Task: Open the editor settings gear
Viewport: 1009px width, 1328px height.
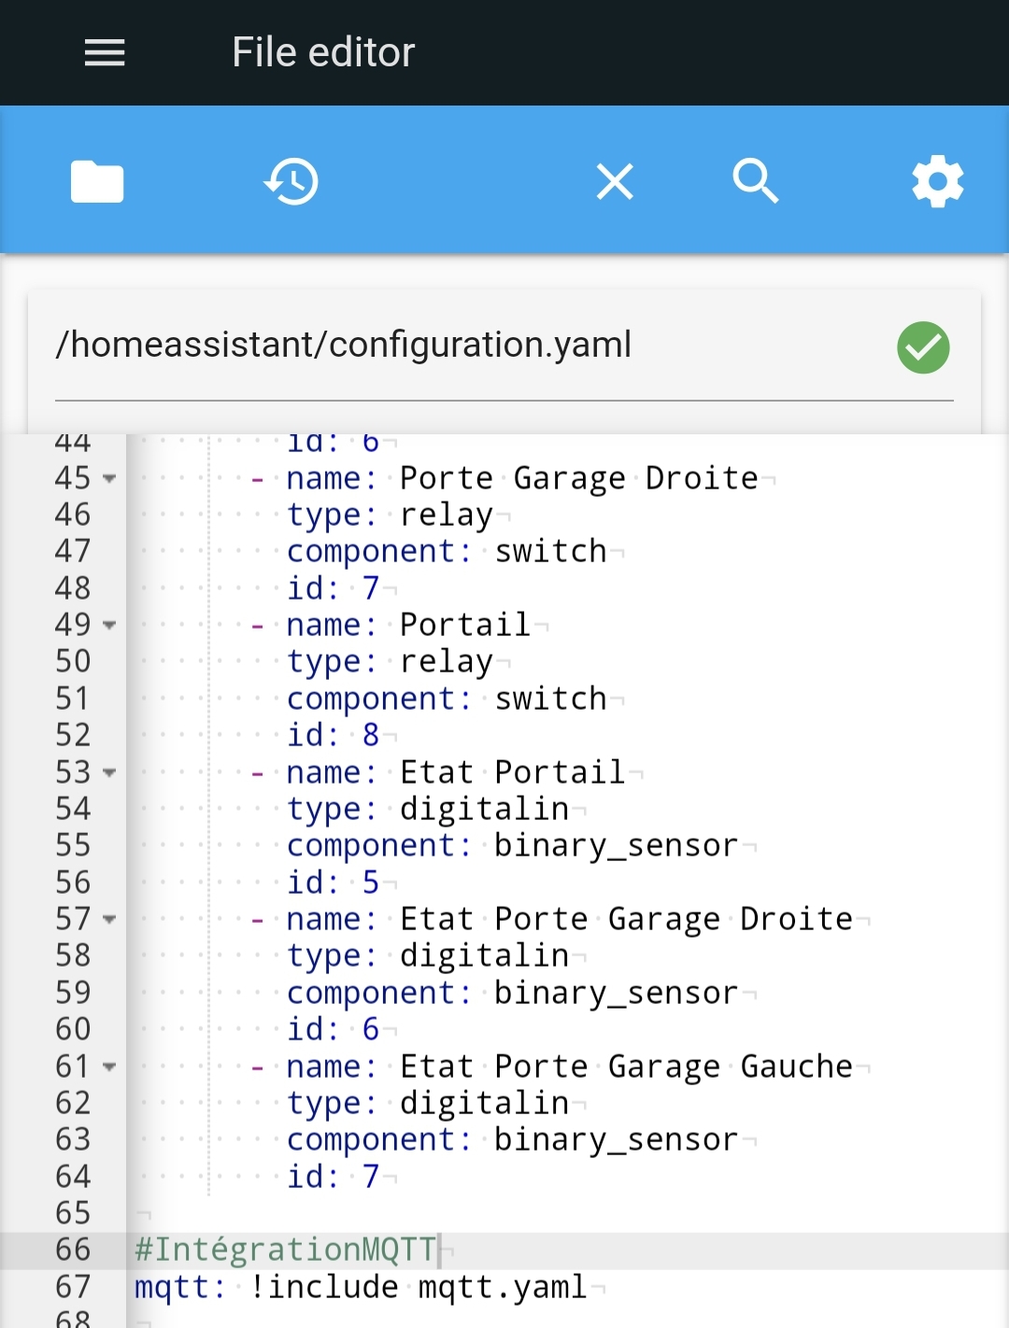Action: [938, 181]
